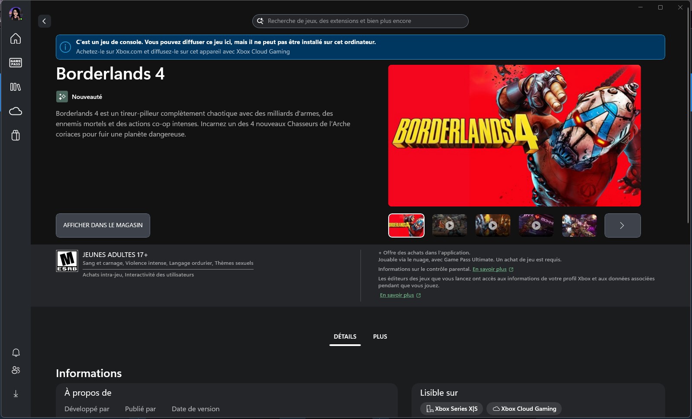Click the Xbox Cloud Gaming platform chip
Screen dimensions: 692x419
(x=524, y=409)
